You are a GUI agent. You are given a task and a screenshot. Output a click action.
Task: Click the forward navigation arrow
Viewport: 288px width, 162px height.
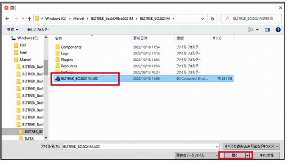pos(16,18)
